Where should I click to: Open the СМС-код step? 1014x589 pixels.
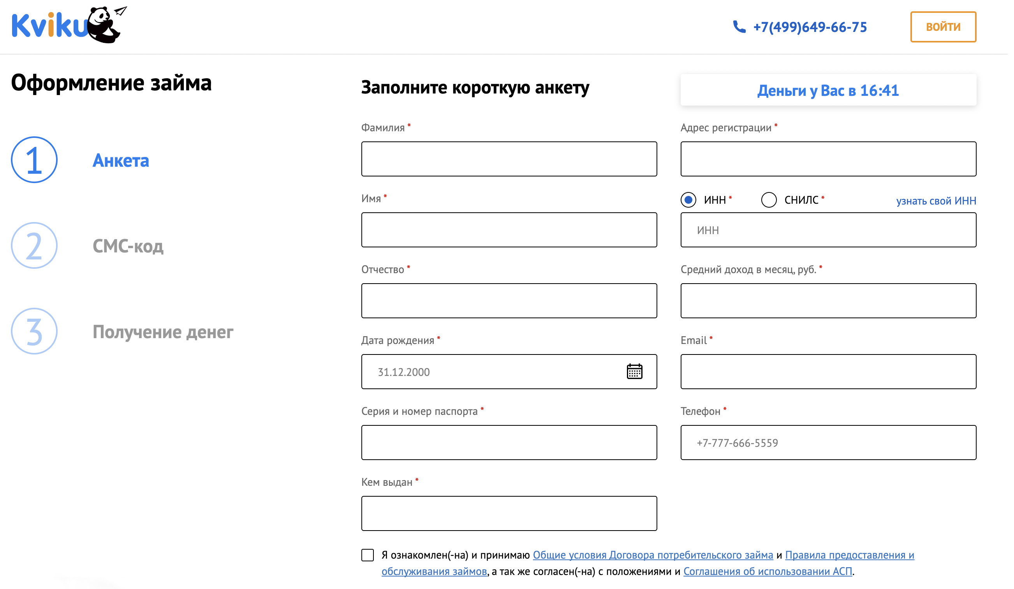(x=128, y=246)
